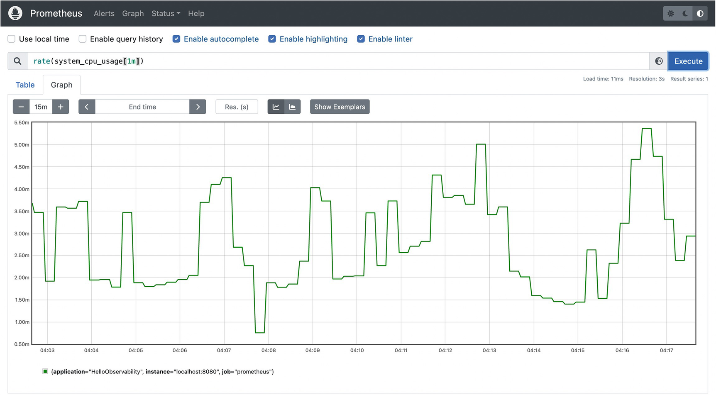716x395 pixels.
Task: Switch to dark theme moon icon
Action: 685,13
